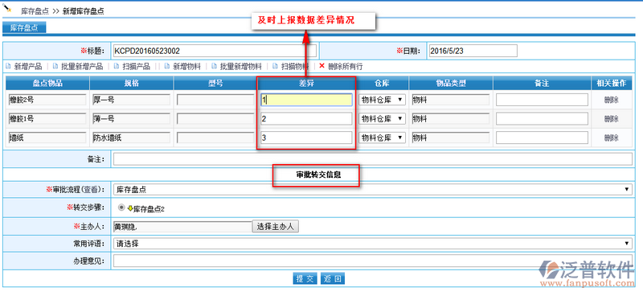This screenshot has height=296, width=643.
Task: Click the 批量新增物料 document icon
Action: click(x=214, y=66)
